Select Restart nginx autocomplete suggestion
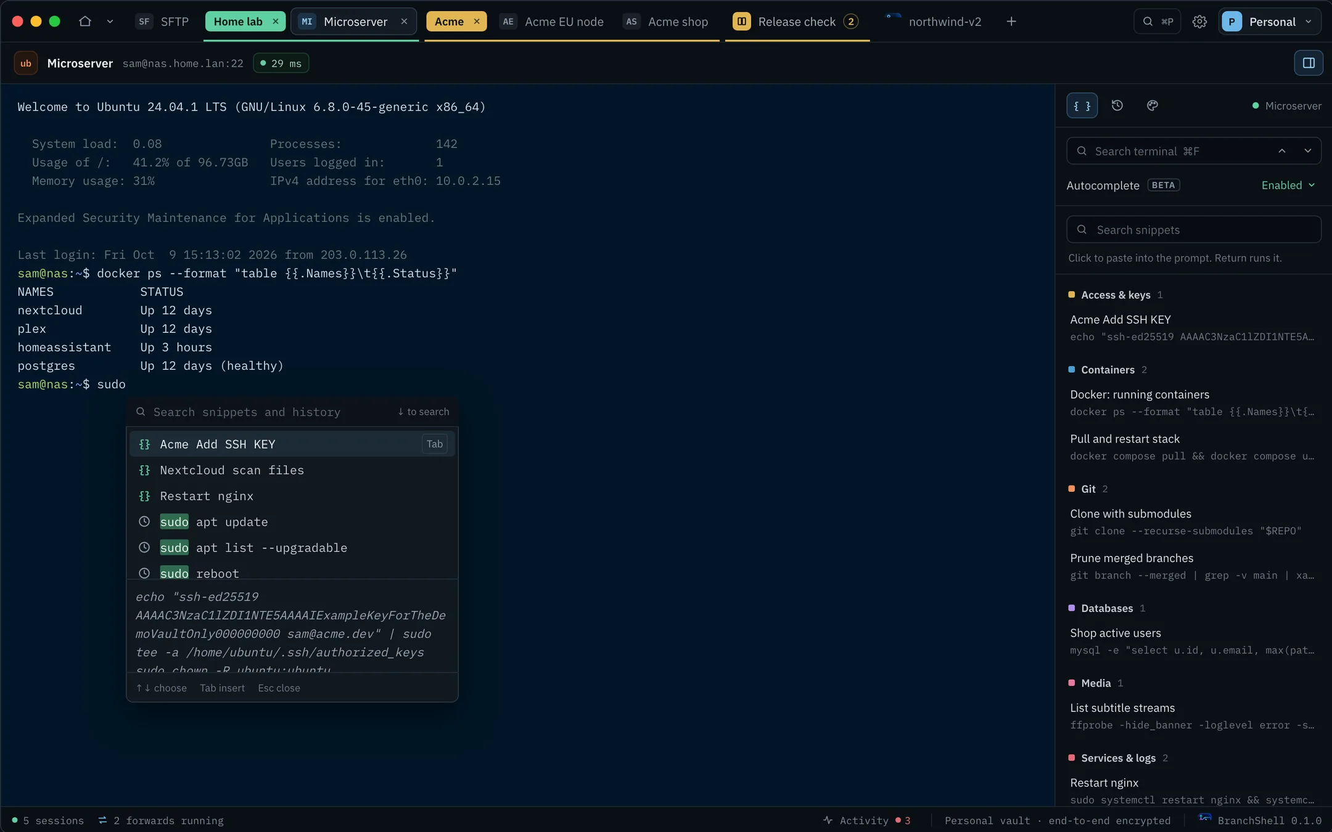The height and width of the screenshot is (832, 1332). click(292, 496)
